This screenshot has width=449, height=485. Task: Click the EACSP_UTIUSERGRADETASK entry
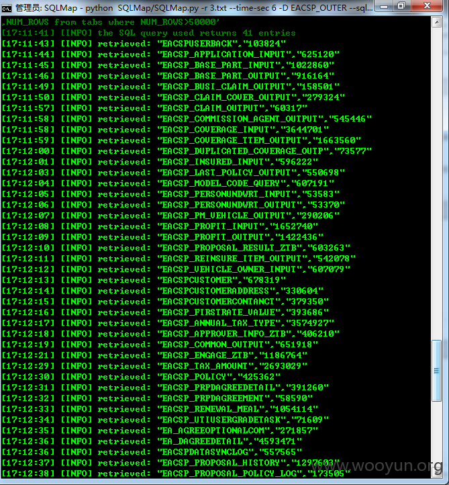[165, 420]
